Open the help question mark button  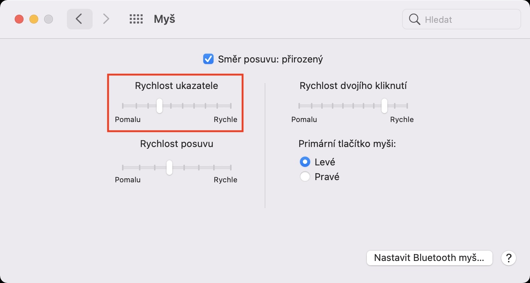click(509, 258)
